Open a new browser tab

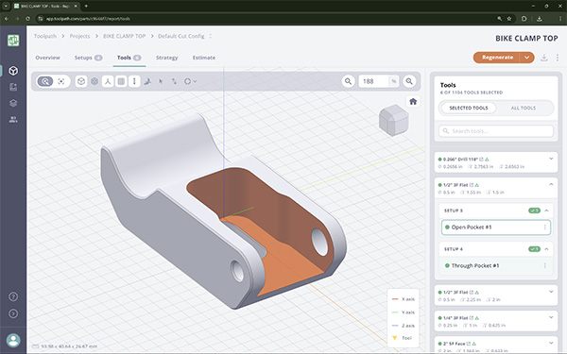point(86,6)
